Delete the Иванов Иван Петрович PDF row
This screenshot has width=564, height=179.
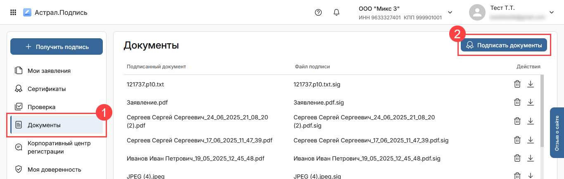(x=517, y=158)
